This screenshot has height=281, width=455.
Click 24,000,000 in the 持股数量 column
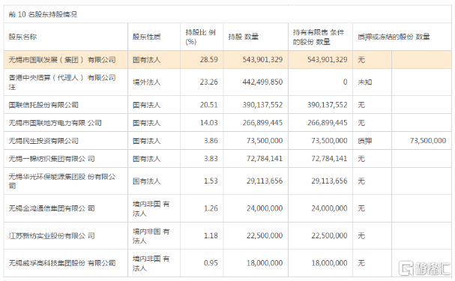[x=265, y=208]
